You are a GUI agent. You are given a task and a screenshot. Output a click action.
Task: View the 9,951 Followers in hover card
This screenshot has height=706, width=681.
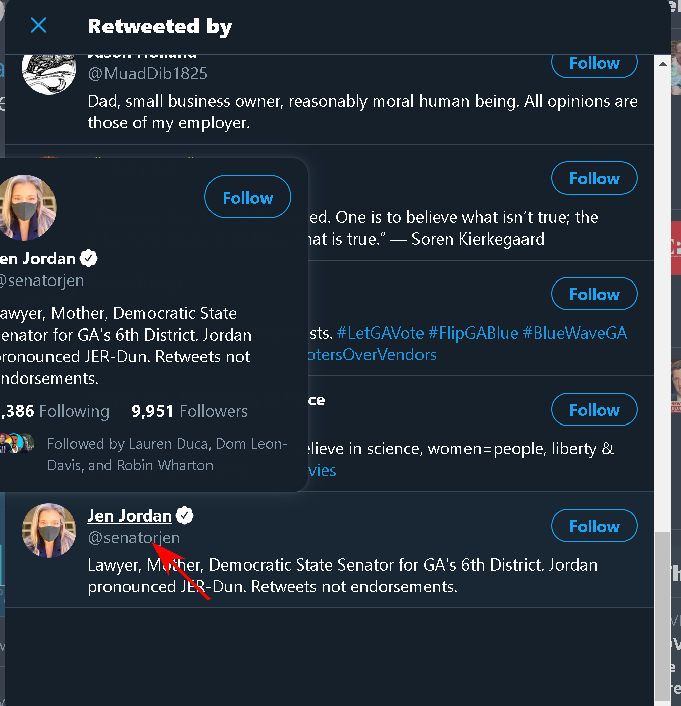coord(189,411)
